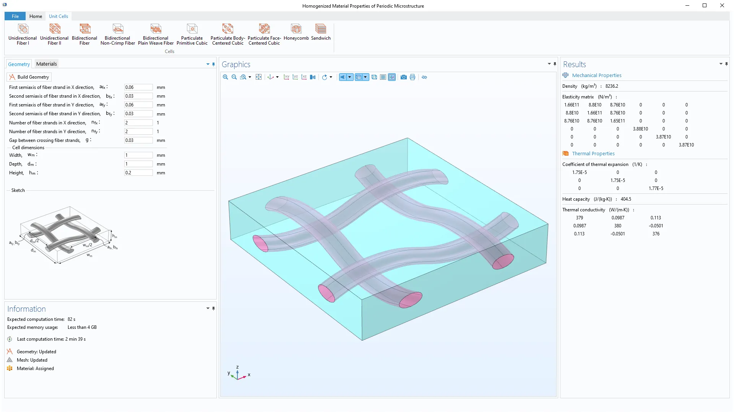Click the Height hm input field
The width and height of the screenshot is (734, 412).
click(x=138, y=173)
